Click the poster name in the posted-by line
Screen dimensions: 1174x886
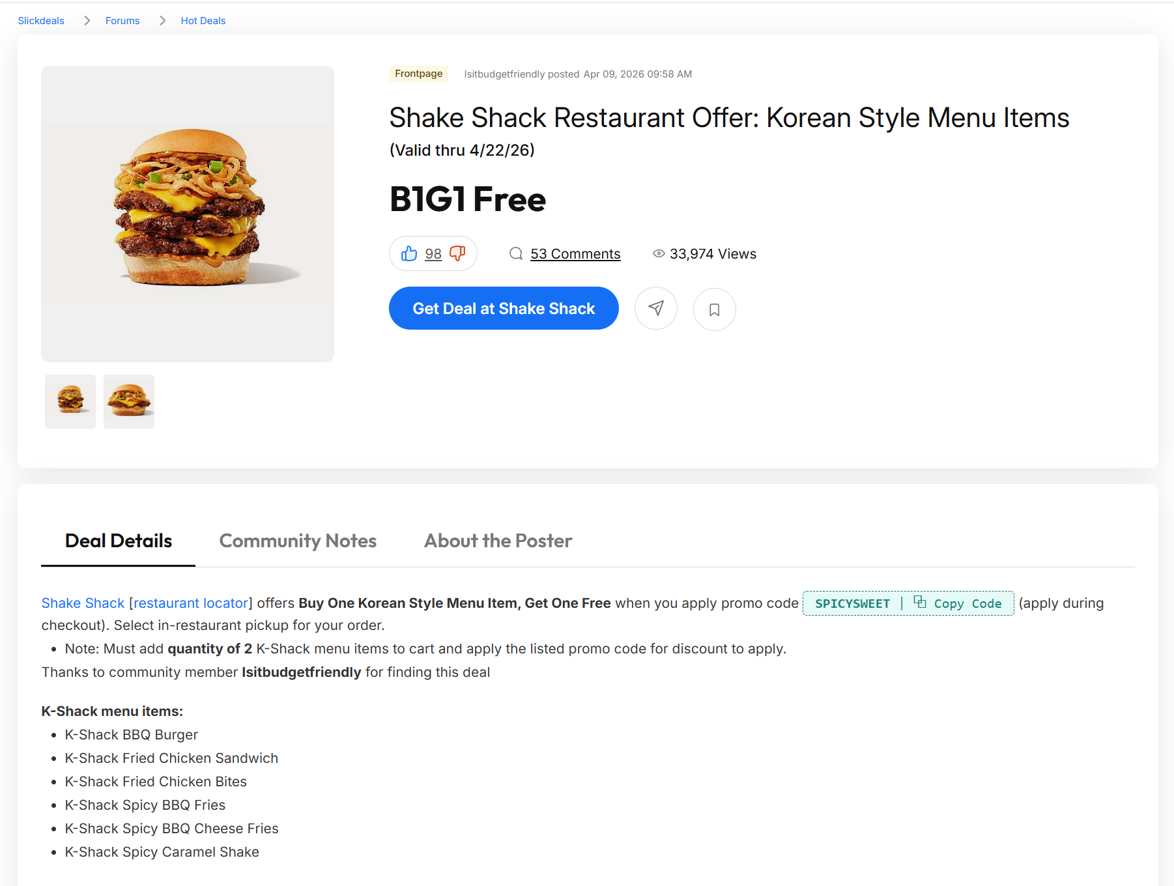(504, 74)
